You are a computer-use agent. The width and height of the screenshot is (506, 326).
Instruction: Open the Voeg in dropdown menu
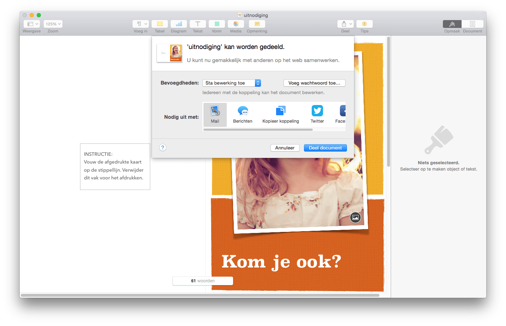coord(140,24)
